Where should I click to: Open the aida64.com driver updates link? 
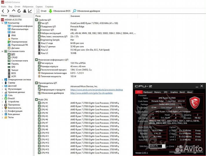click(x=92, y=93)
